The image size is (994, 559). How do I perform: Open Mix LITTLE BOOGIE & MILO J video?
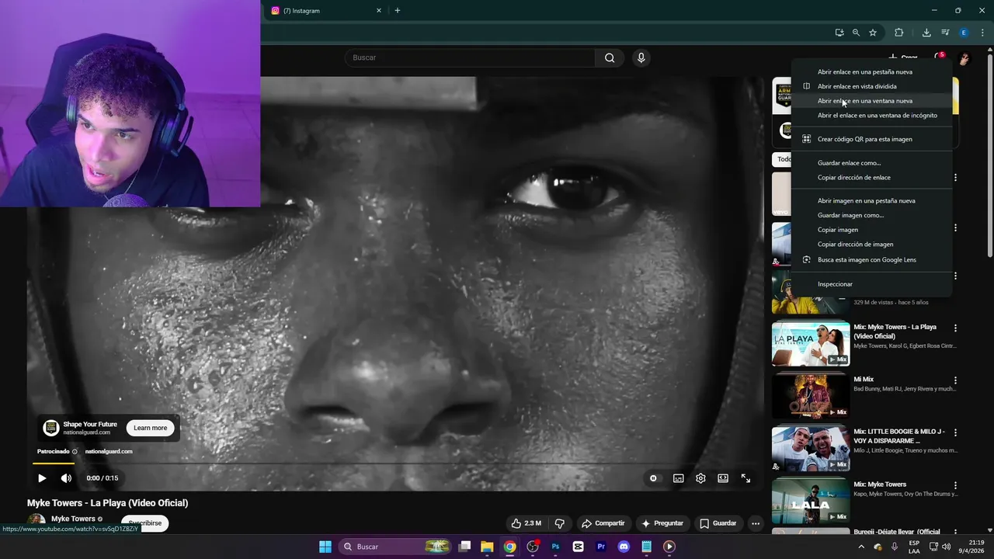point(811,448)
